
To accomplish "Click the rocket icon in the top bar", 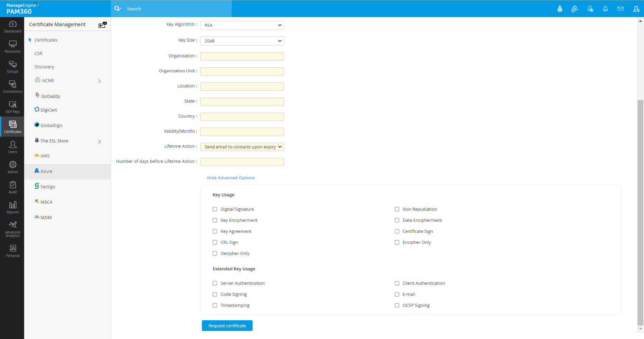I will tap(560, 9).
